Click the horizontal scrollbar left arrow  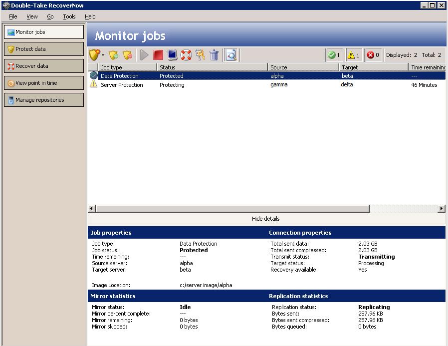point(92,209)
